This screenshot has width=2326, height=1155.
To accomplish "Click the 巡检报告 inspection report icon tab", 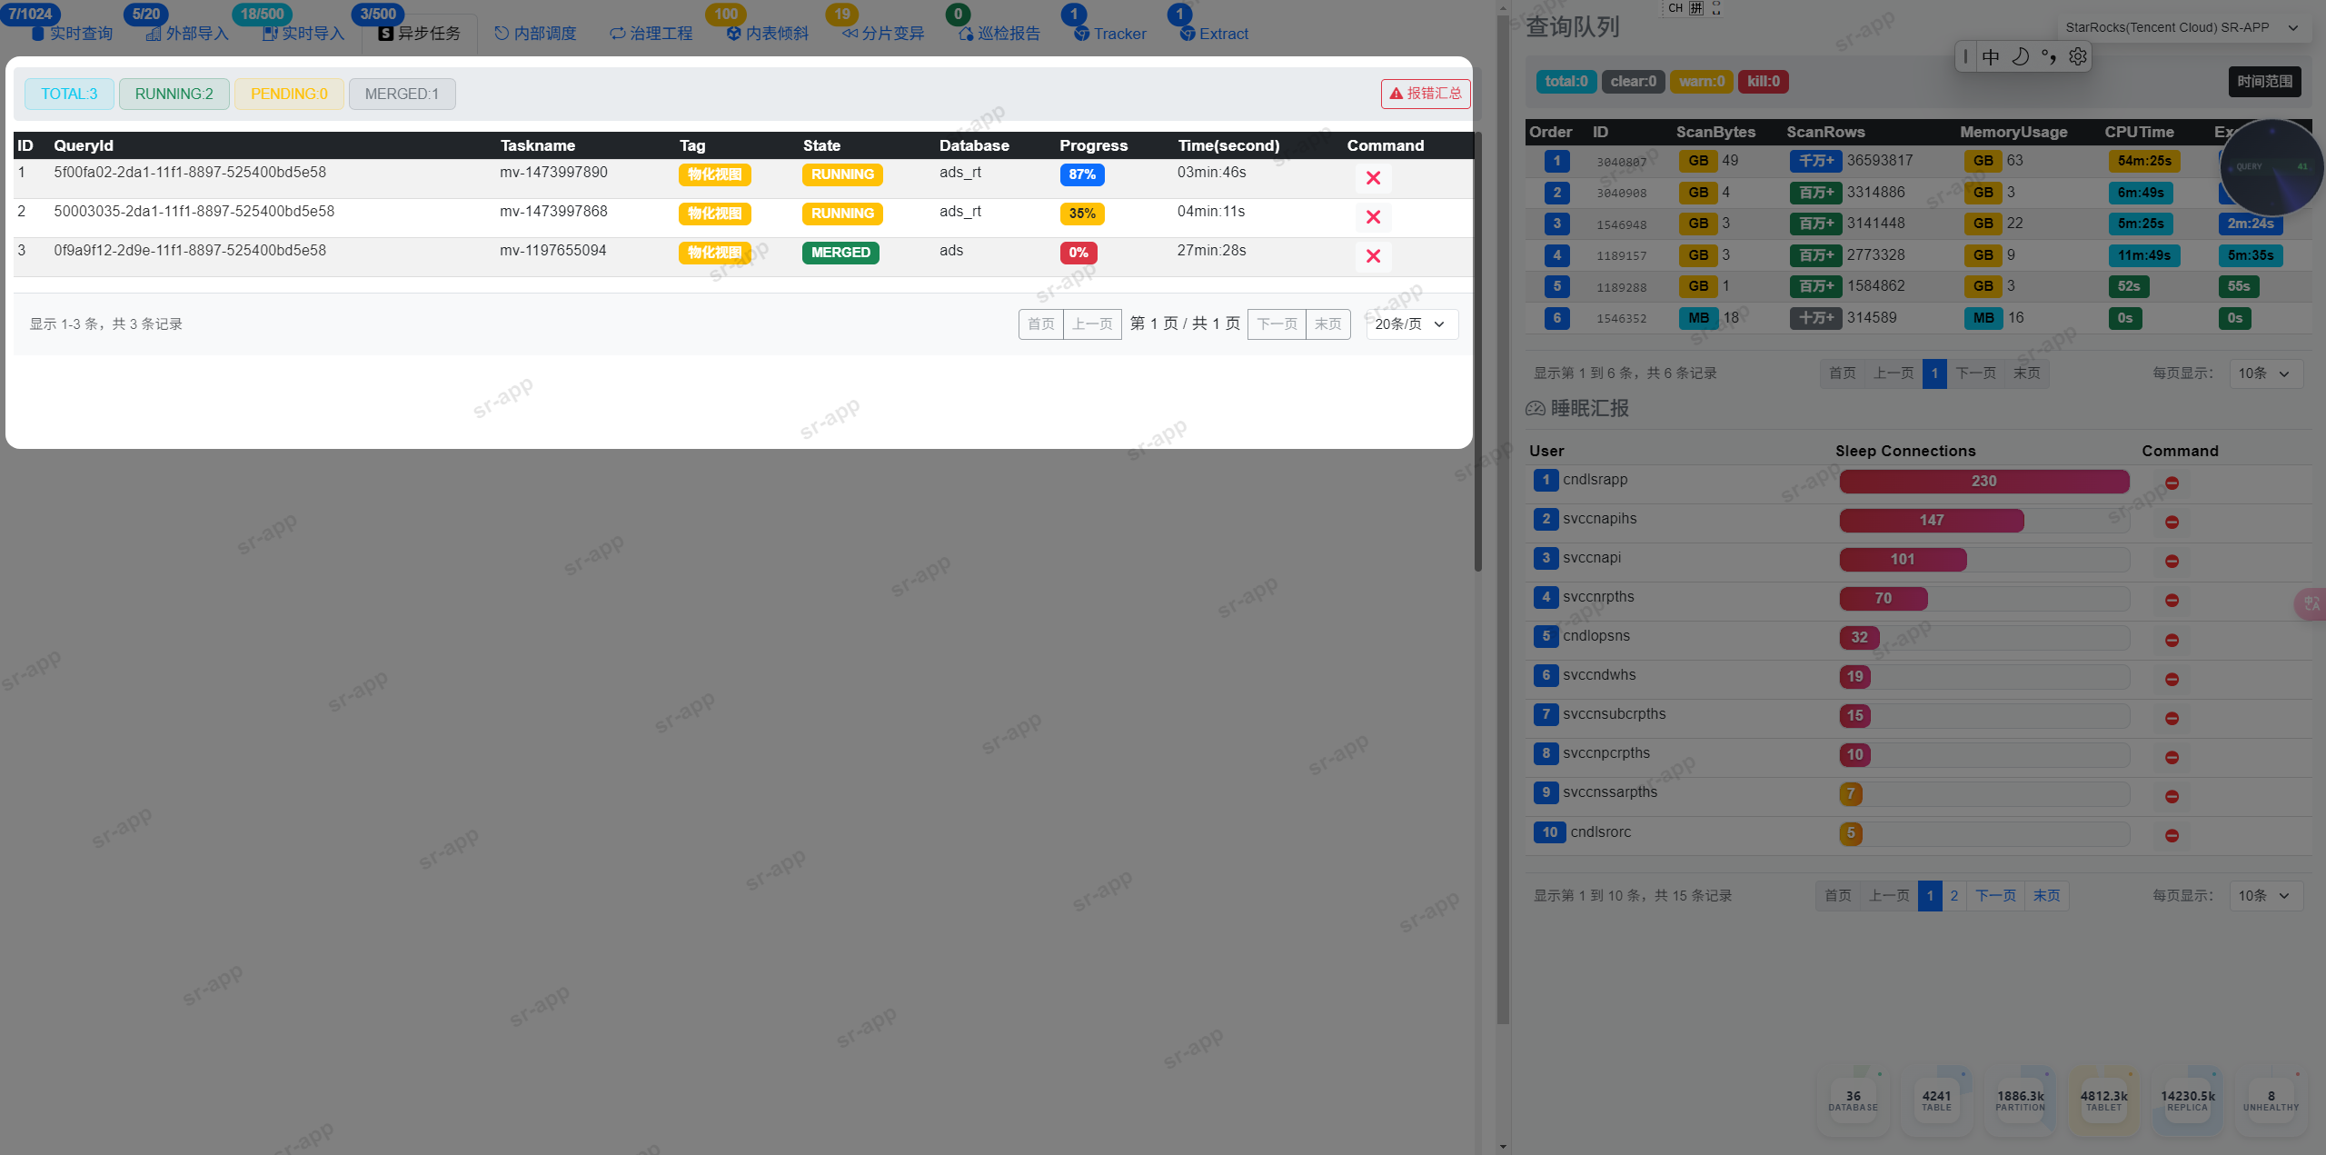I will pyautogui.click(x=998, y=34).
